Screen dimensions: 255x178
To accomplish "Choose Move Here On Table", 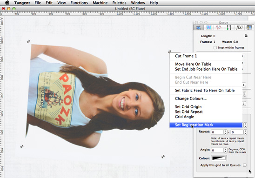I will (x=206, y=64).
